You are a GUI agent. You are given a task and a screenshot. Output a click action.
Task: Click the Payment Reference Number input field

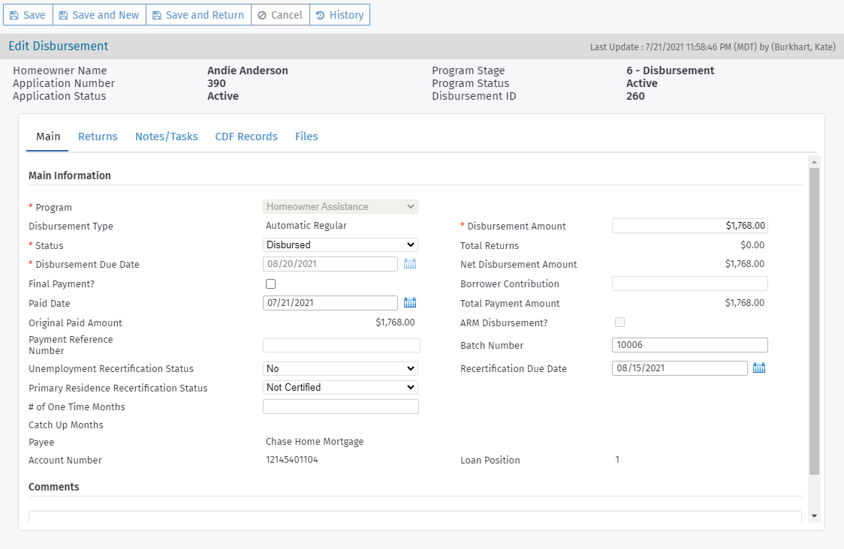tap(340, 344)
